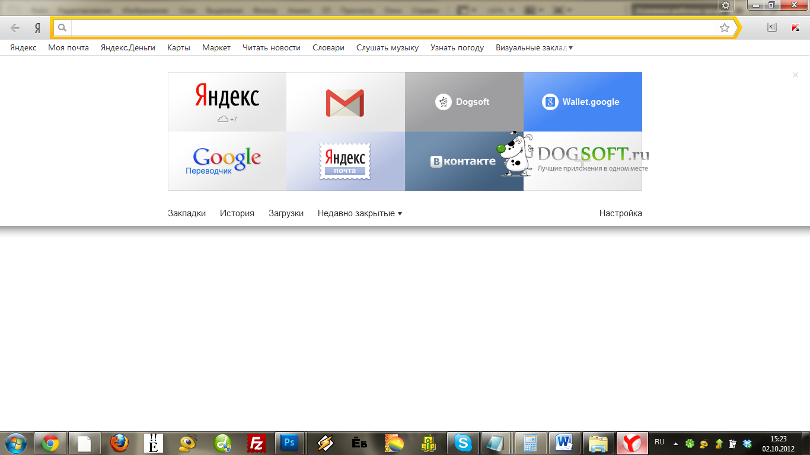Launch Google Chrome from taskbar
Screen dimensions: 810x455
(50, 443)
